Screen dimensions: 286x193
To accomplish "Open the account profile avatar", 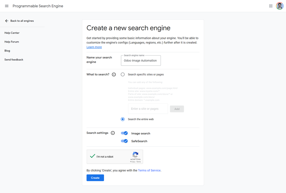I will tap(280, 6).
